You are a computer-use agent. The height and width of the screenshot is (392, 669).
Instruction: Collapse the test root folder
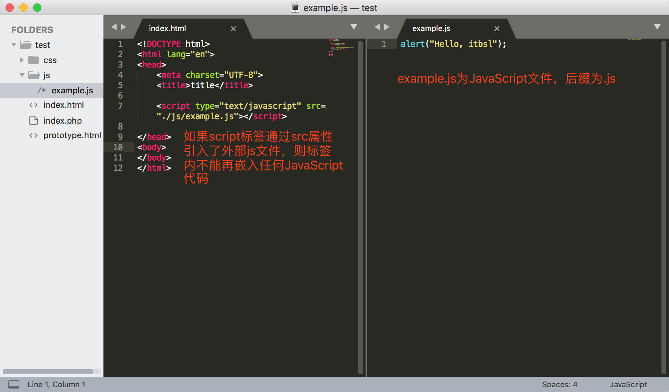click(x=14, y=45)
